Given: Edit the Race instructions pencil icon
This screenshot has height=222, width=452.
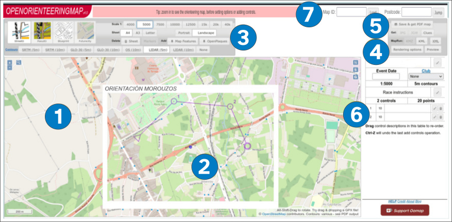Looking at the screenshot, I should point(437,92).
